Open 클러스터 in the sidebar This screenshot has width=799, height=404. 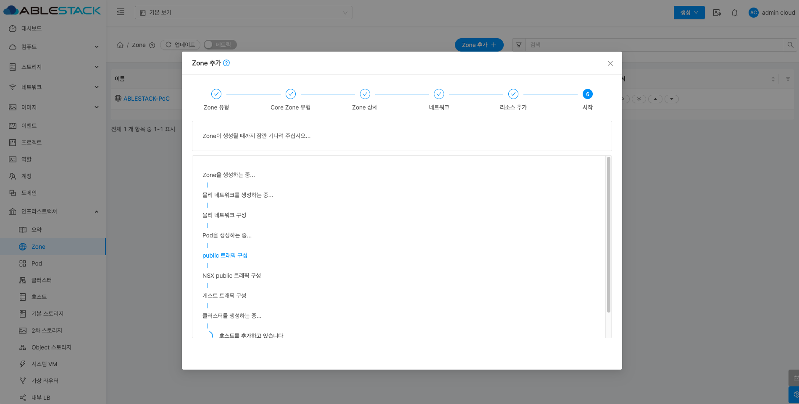click(x=53, y=280)
